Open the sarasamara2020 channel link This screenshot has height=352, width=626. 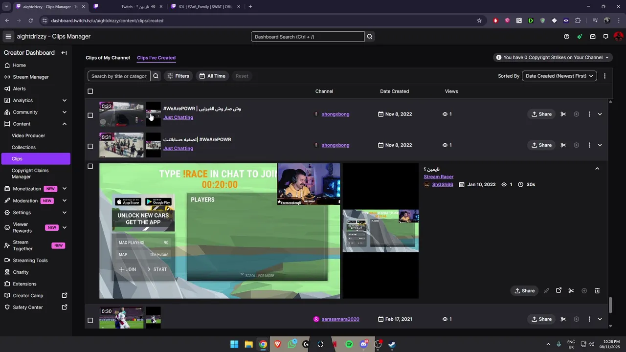click(x=340, y=319)
